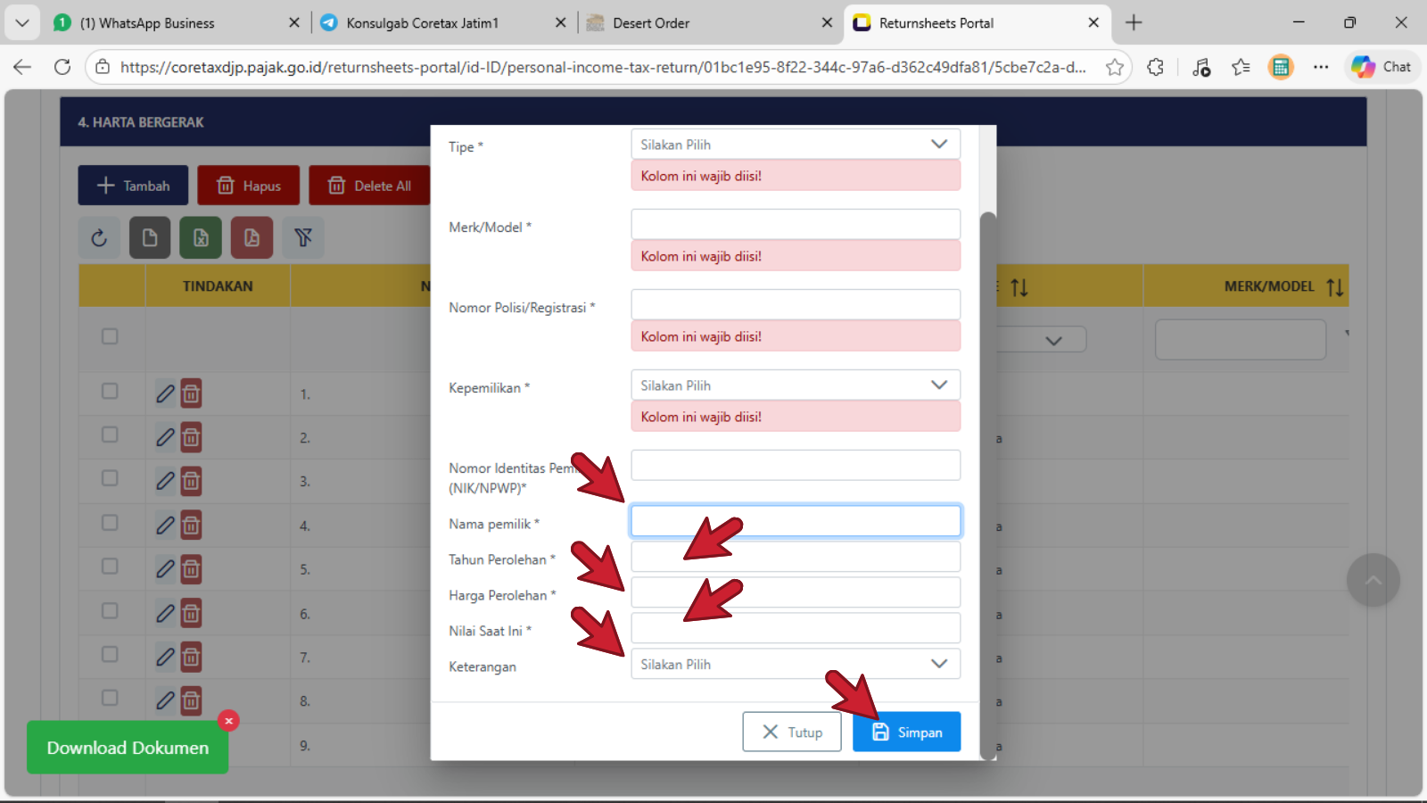This screenshot has width=1427, height=803.
Task: Select the checkbox for row 5
Action: tap(110, 567)
